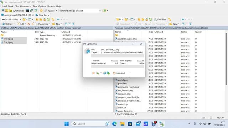Open in PuTTY icon in the toolbar

coord(31,11)
